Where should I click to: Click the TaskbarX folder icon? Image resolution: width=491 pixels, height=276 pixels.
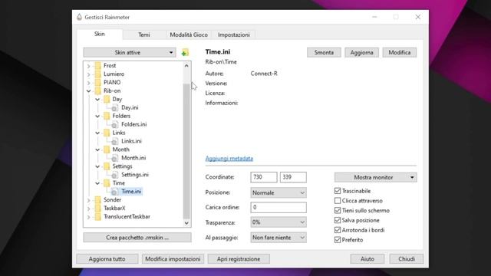pyautogui.click(x=98, y=208)
